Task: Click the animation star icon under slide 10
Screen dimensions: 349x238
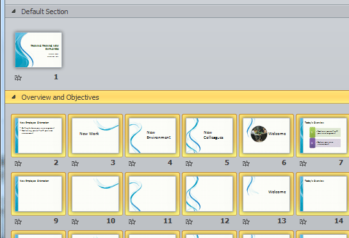Action: pos(75,221)
